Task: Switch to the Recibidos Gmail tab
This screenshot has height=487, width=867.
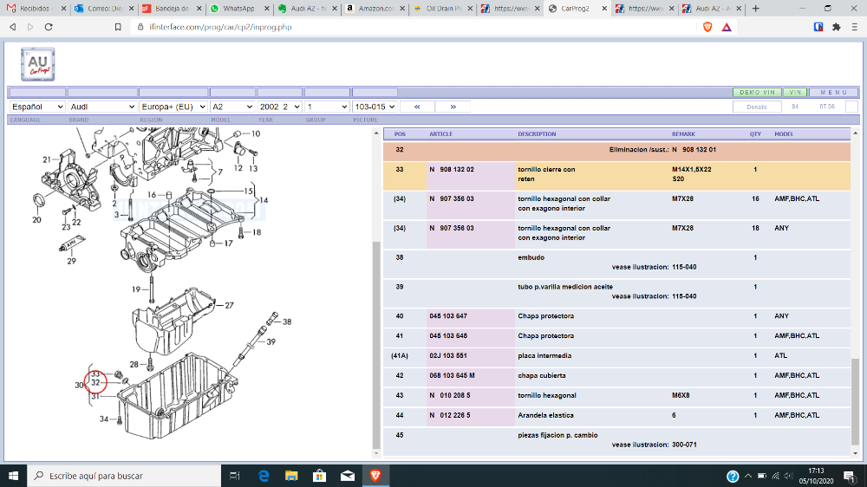Action: pyautogui.click(x=35, y=9)
